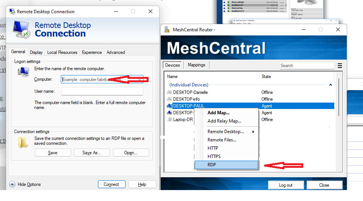Click the Remote Desktop Connection title bar icon
Viewport: 363px width, 201px height.
pyautogui.click(x=12, y=11)
